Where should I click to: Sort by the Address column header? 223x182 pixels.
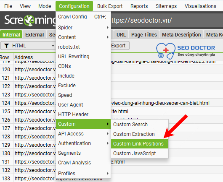24,57
